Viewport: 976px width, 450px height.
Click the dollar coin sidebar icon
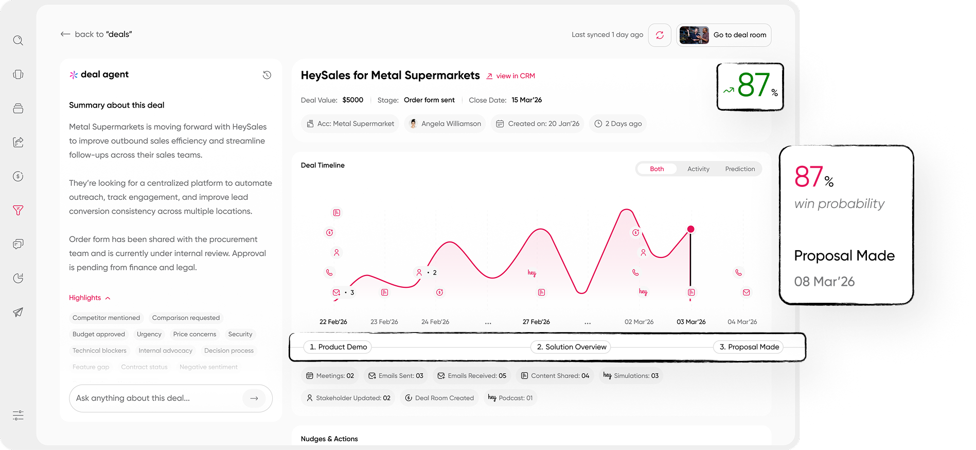[18, 176]
